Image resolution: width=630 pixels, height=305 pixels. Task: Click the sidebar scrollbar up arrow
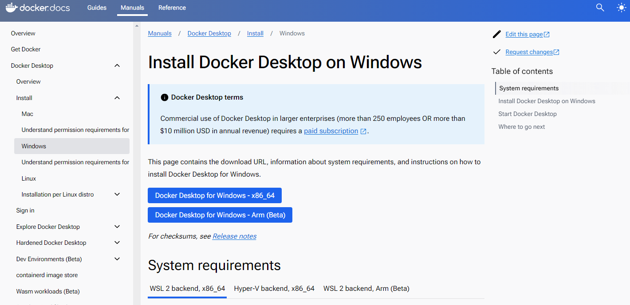(137, 26)
